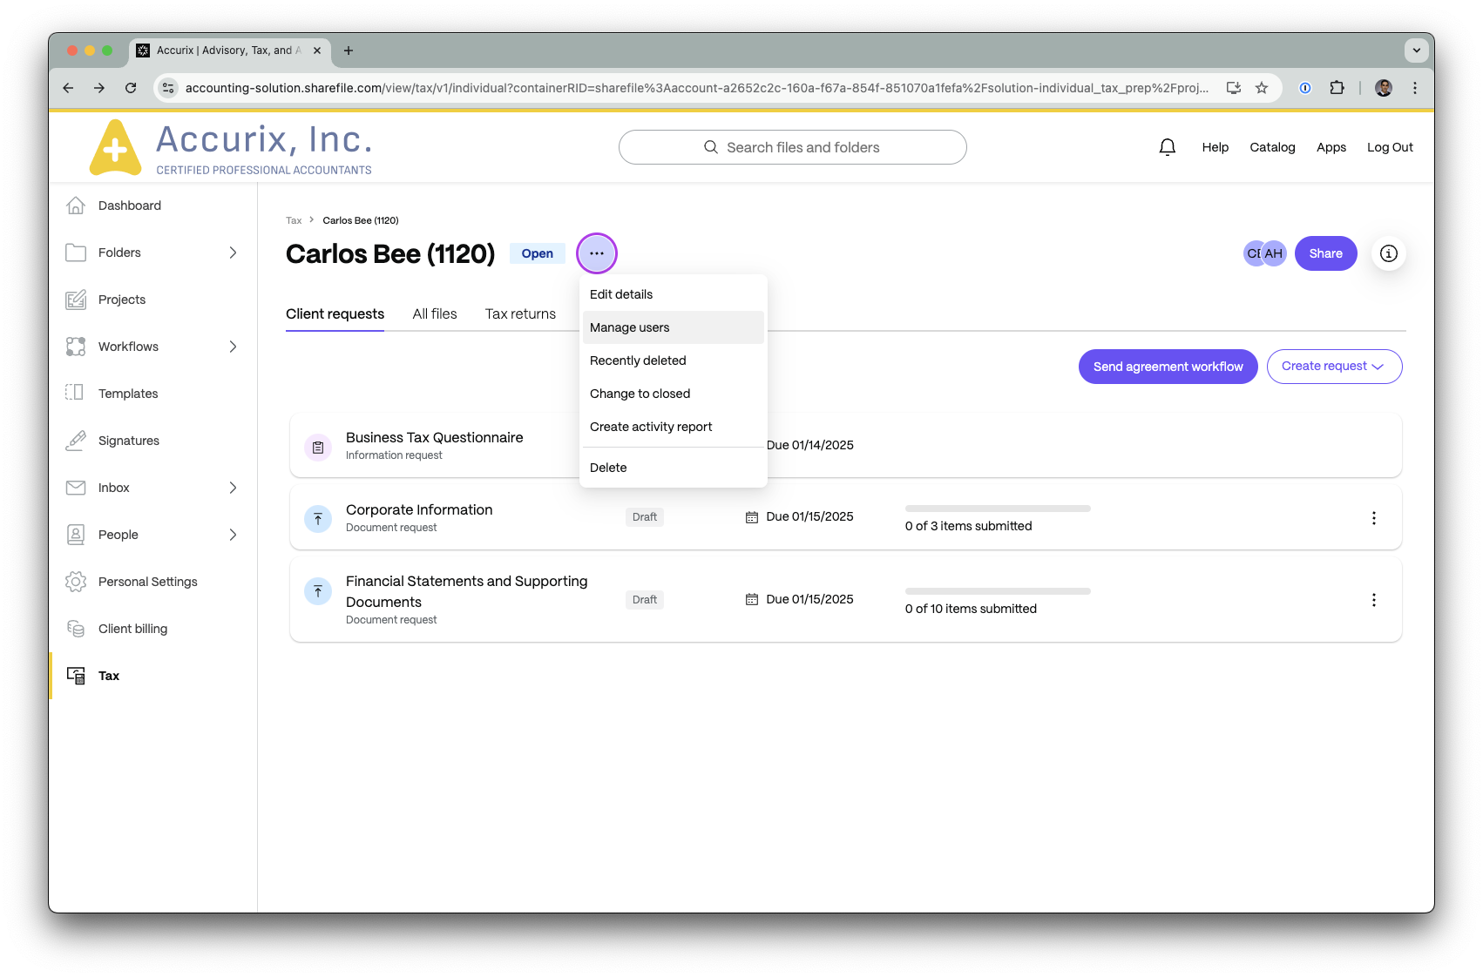Click the Tax breadcrumb link
Image resolution: width=1483 pixels, height=977 pixels.
(x=294, y=220)
